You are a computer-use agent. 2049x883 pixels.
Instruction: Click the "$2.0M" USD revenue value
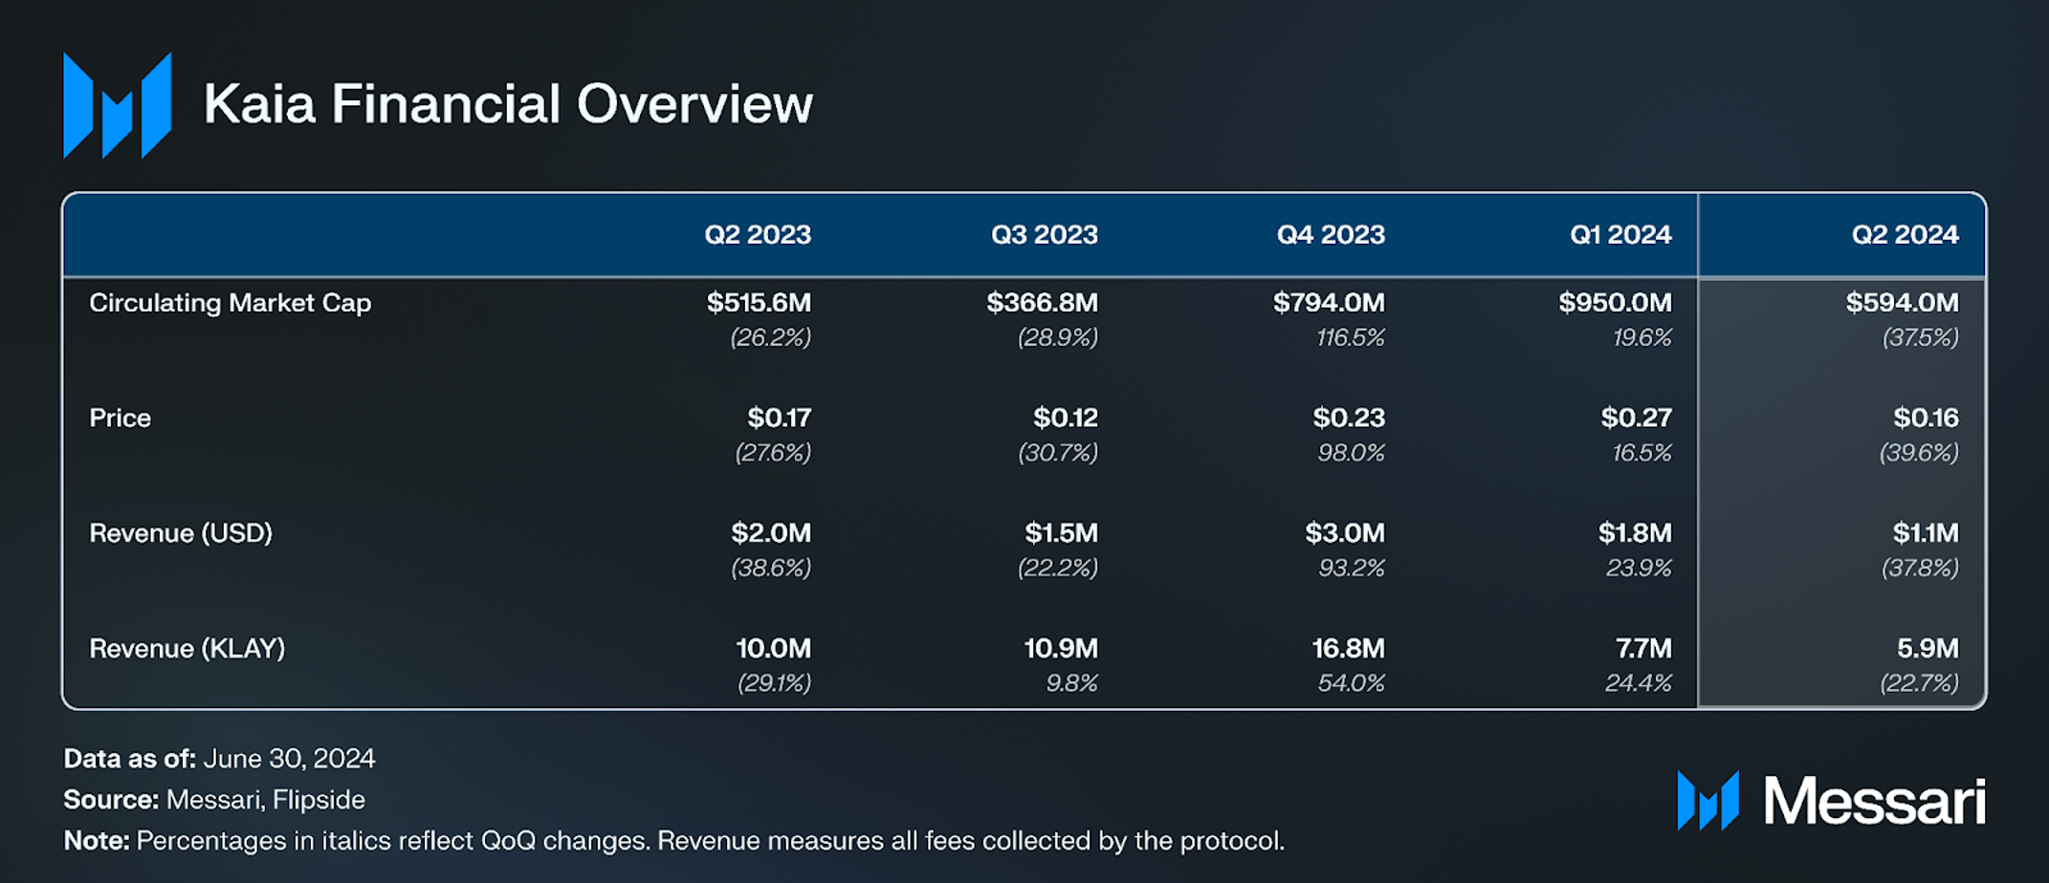[x=771, y=533]
